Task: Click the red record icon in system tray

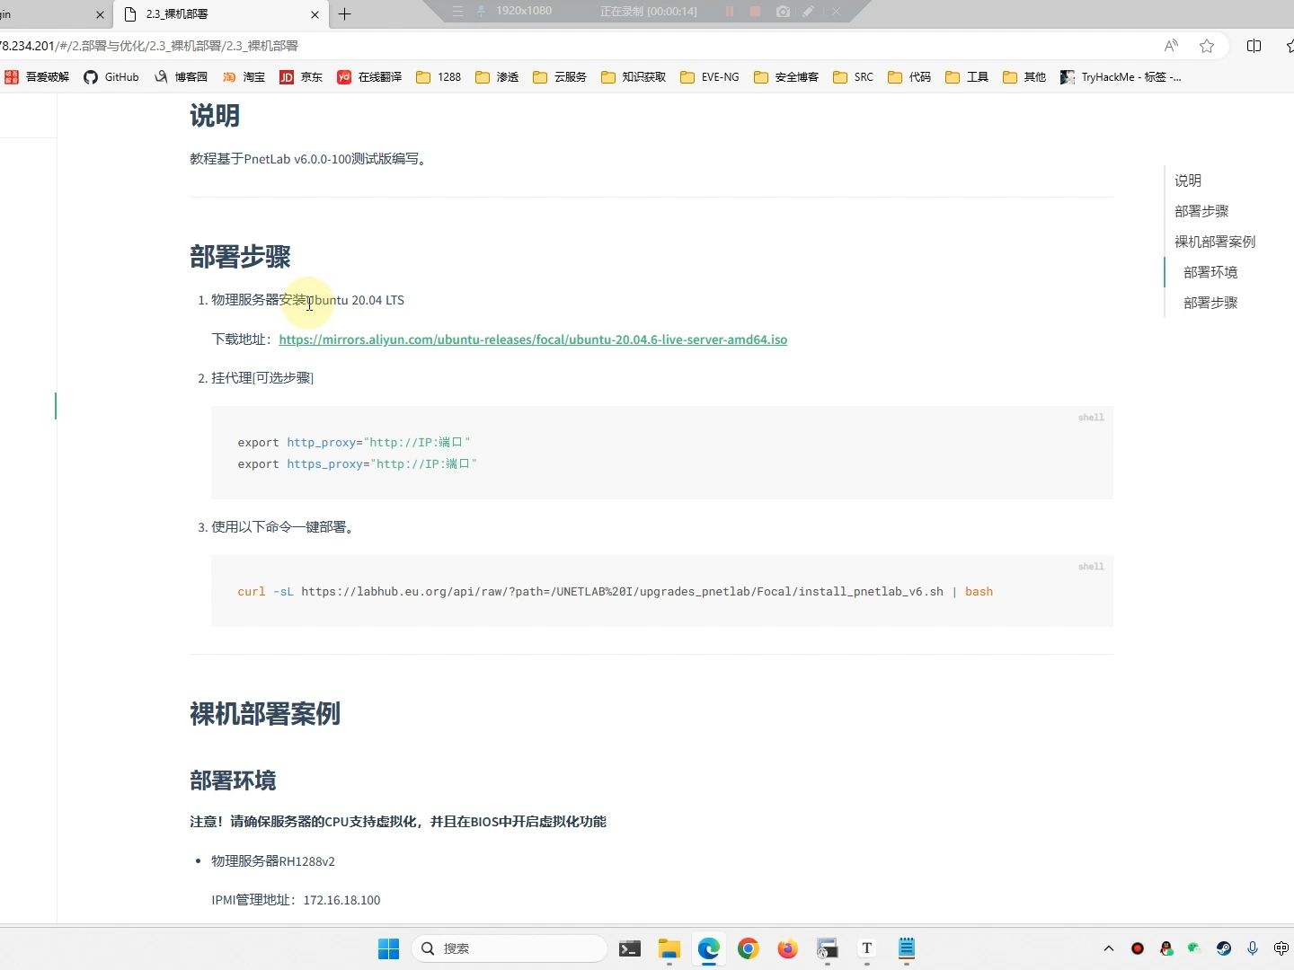Action: [x=1138, y=948]
